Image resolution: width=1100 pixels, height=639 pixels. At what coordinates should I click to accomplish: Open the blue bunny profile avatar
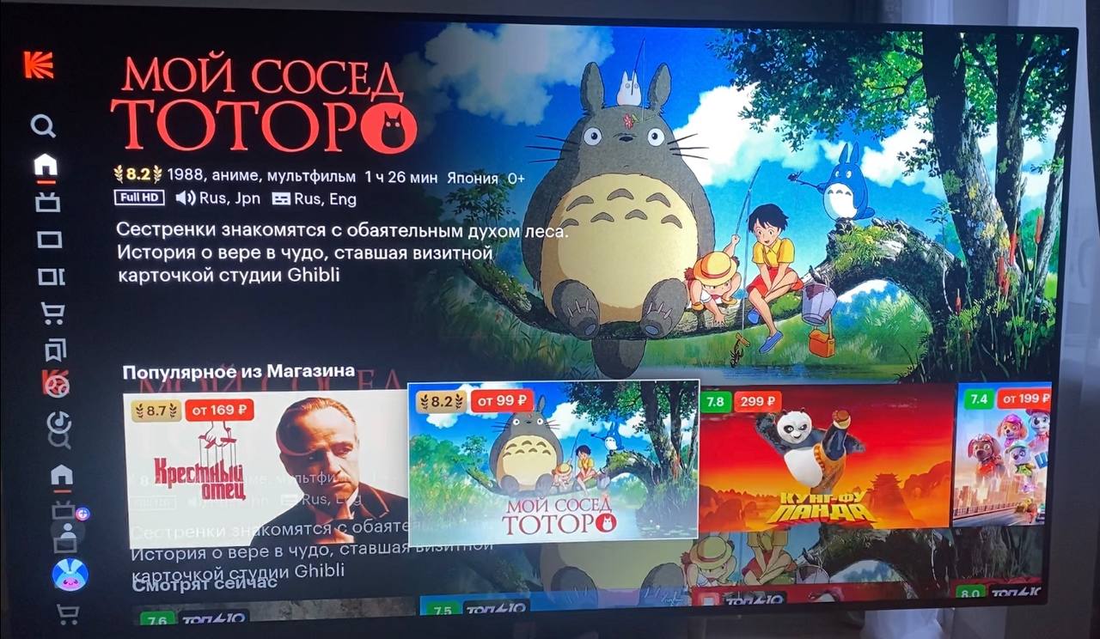point(70,574)
